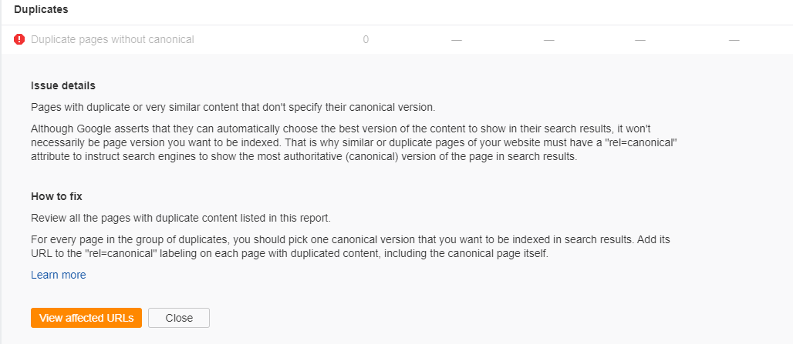This screenshot has width=793, height=344.
Task: Click the paragraph starting 'Although Google asserts'
Action: (355, 143)
